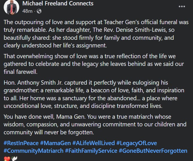Click the dove emoji below the hashtags
Image resolution: width=193 pixels, height=161 pixels.
point(14,158)
